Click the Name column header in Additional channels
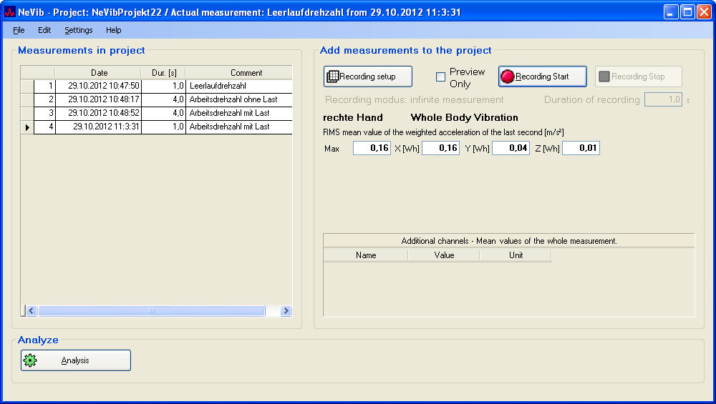Screen dimensions: 716x404 366,255
